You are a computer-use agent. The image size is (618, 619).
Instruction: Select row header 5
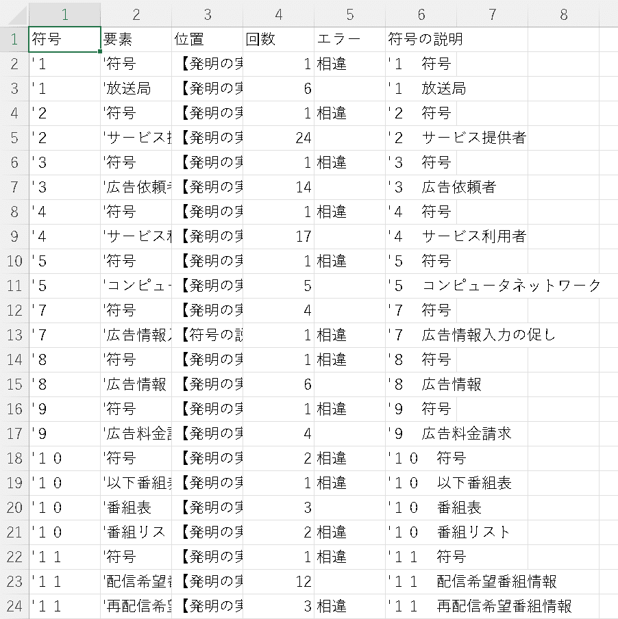click(14, 138)
